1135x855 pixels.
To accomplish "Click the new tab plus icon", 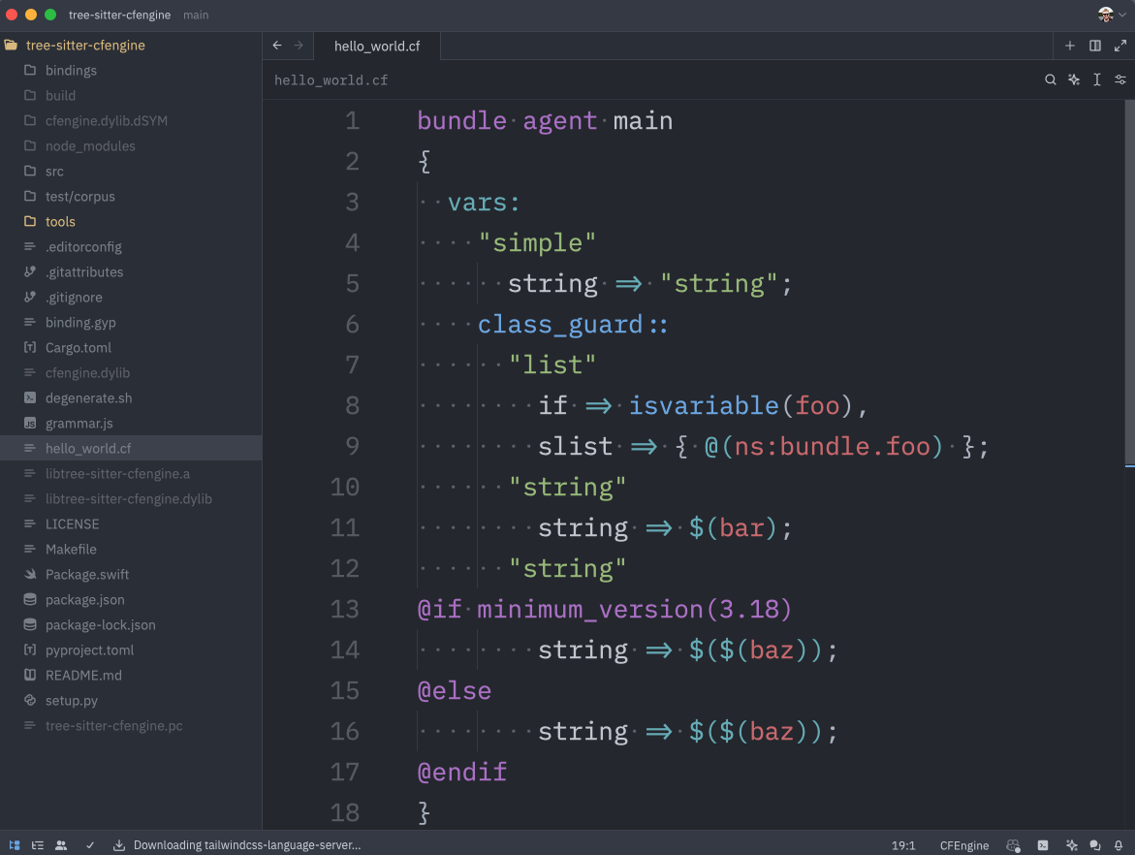I will pyautogui.click(x=1070, y=46).
